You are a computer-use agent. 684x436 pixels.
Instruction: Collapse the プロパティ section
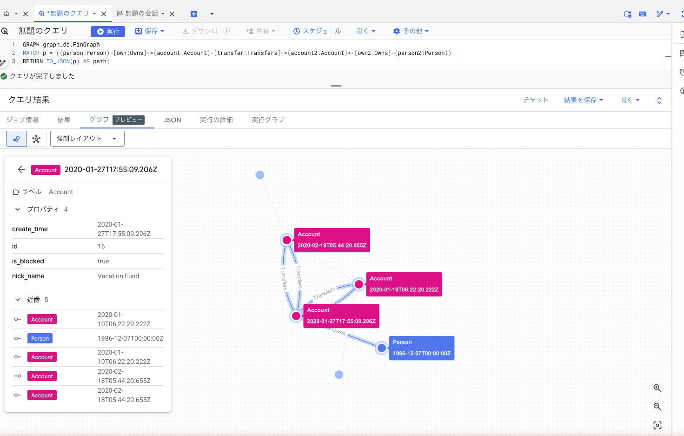18,209
